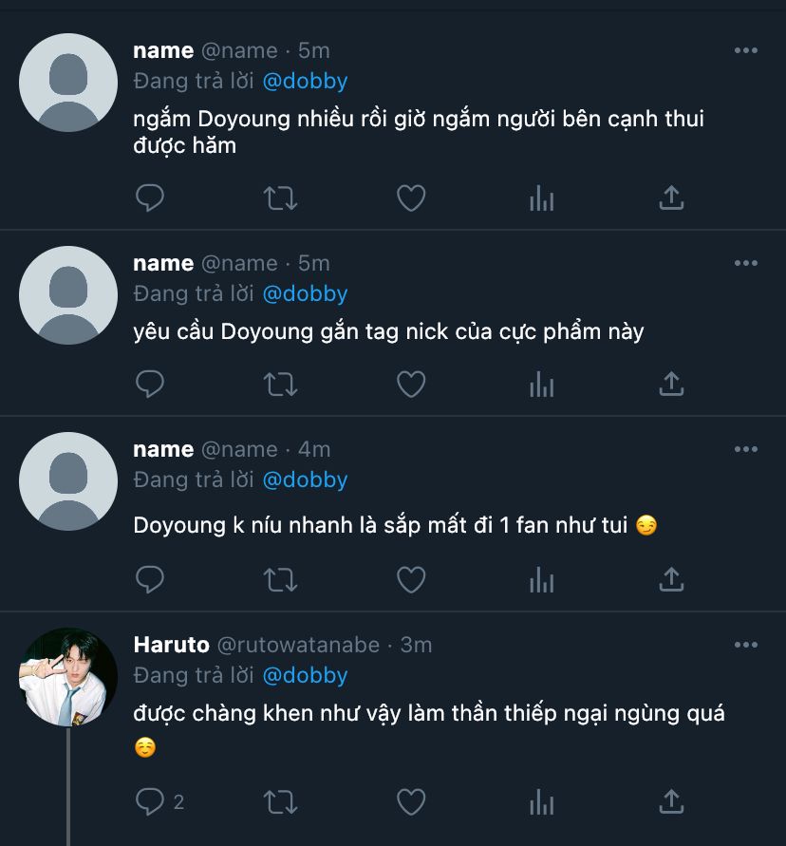Reply to the Haruto tweet

pos(150,802)
